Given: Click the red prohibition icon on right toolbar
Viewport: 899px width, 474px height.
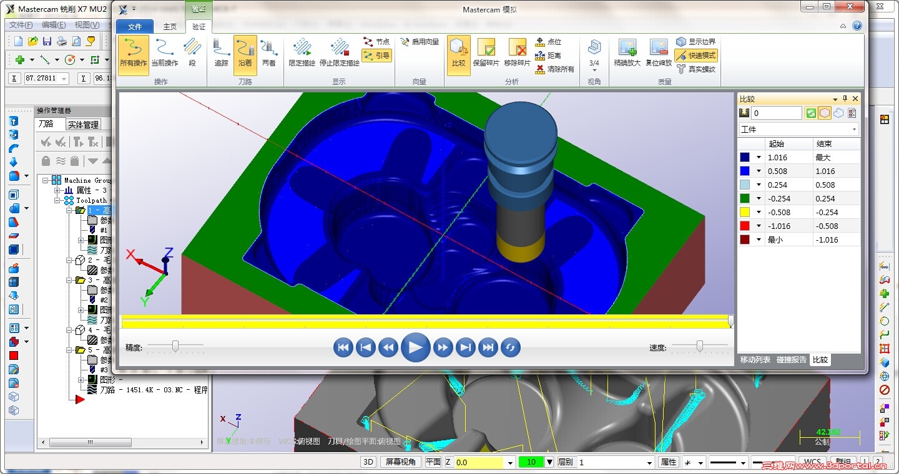Looking at the screenshot, I should click(x=885, y=390).
